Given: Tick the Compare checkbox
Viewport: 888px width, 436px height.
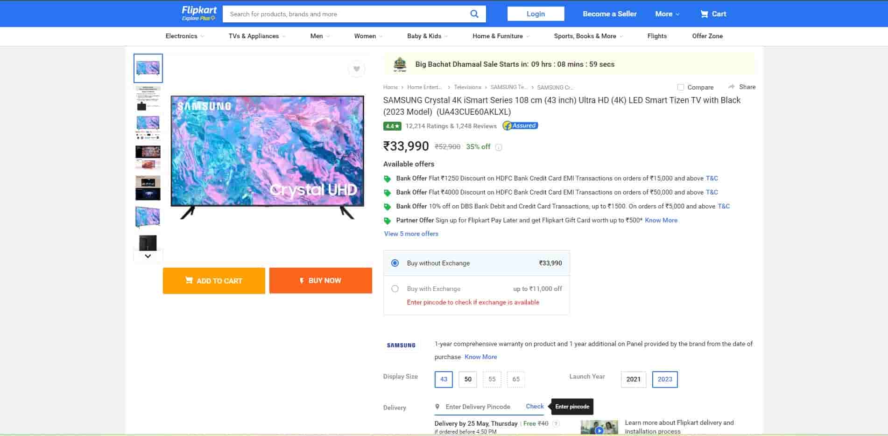Looking at the screenshot, I should pos(680,87).
